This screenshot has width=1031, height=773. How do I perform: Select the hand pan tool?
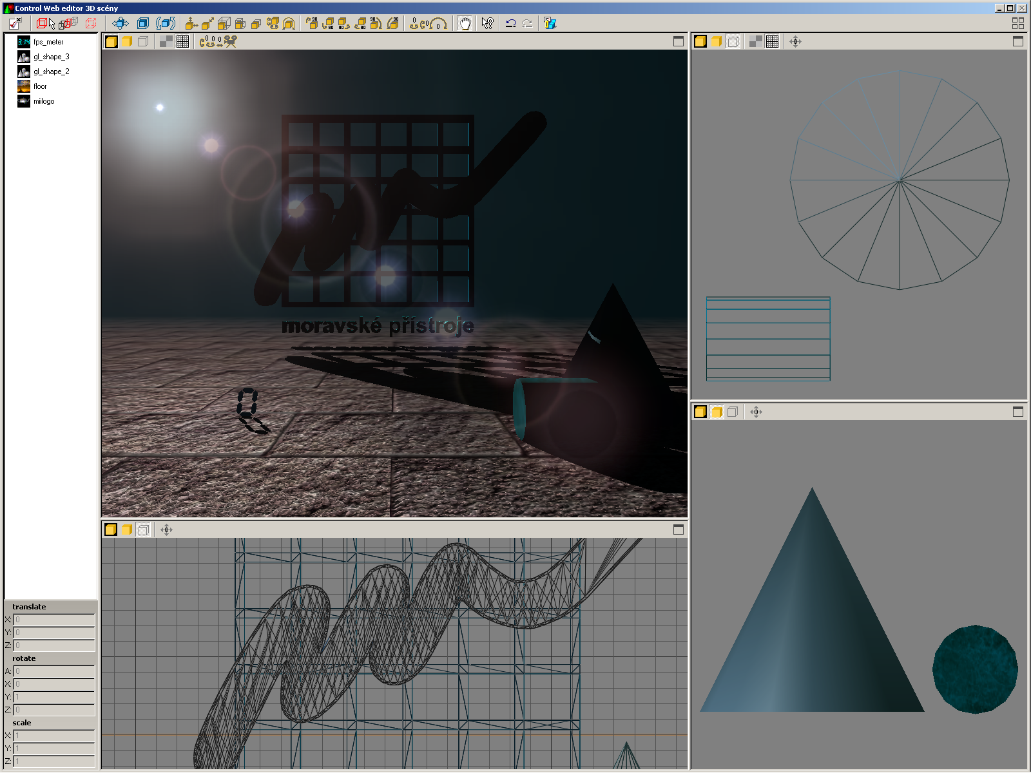coord(465,24)
